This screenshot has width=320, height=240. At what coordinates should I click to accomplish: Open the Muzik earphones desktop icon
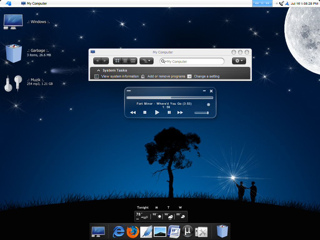point(13,83)
